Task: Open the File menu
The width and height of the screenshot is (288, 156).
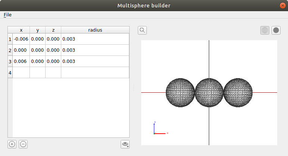Action: tap(7, 15)
